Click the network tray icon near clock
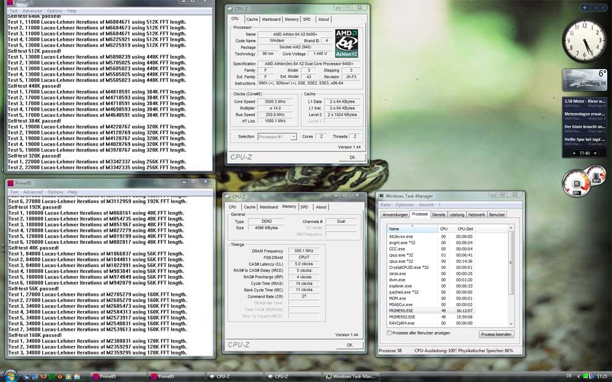The width and height of the screenshot is (612, 382). click(592, 376)
